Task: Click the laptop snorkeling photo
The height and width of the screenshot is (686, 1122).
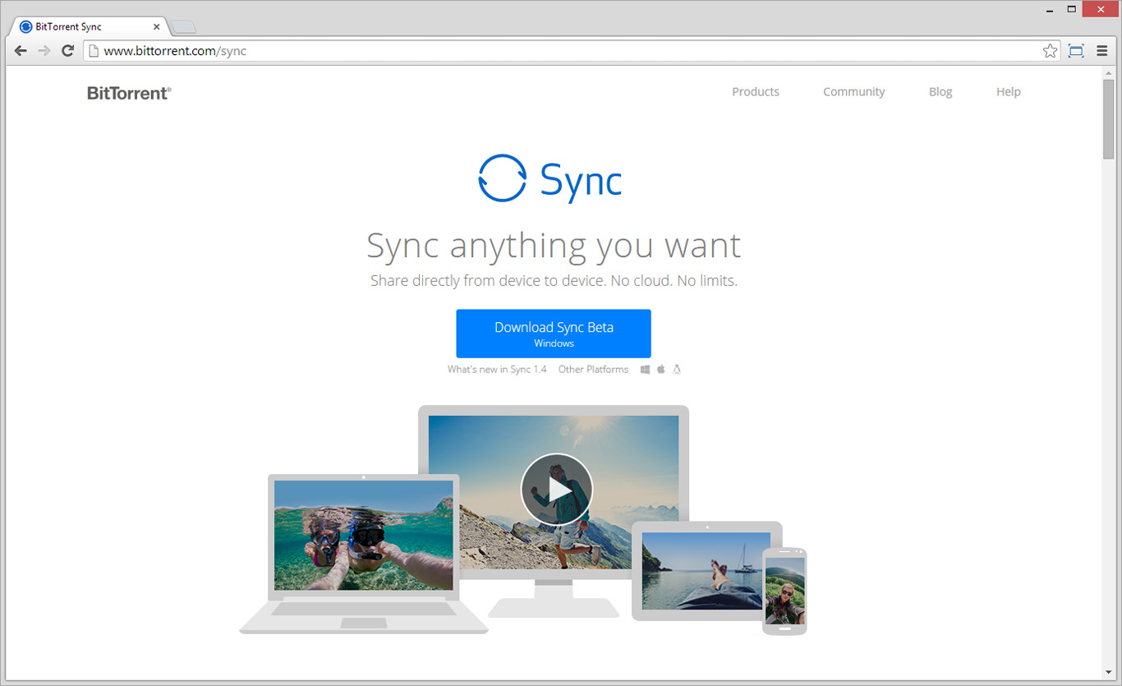Action: click(363, 536)
